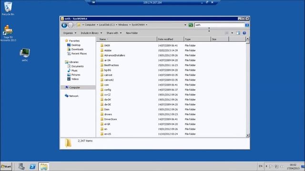The image size is (305, 171).
Task: Select Libraries in the navigation pane
Action: coord(74,62)
